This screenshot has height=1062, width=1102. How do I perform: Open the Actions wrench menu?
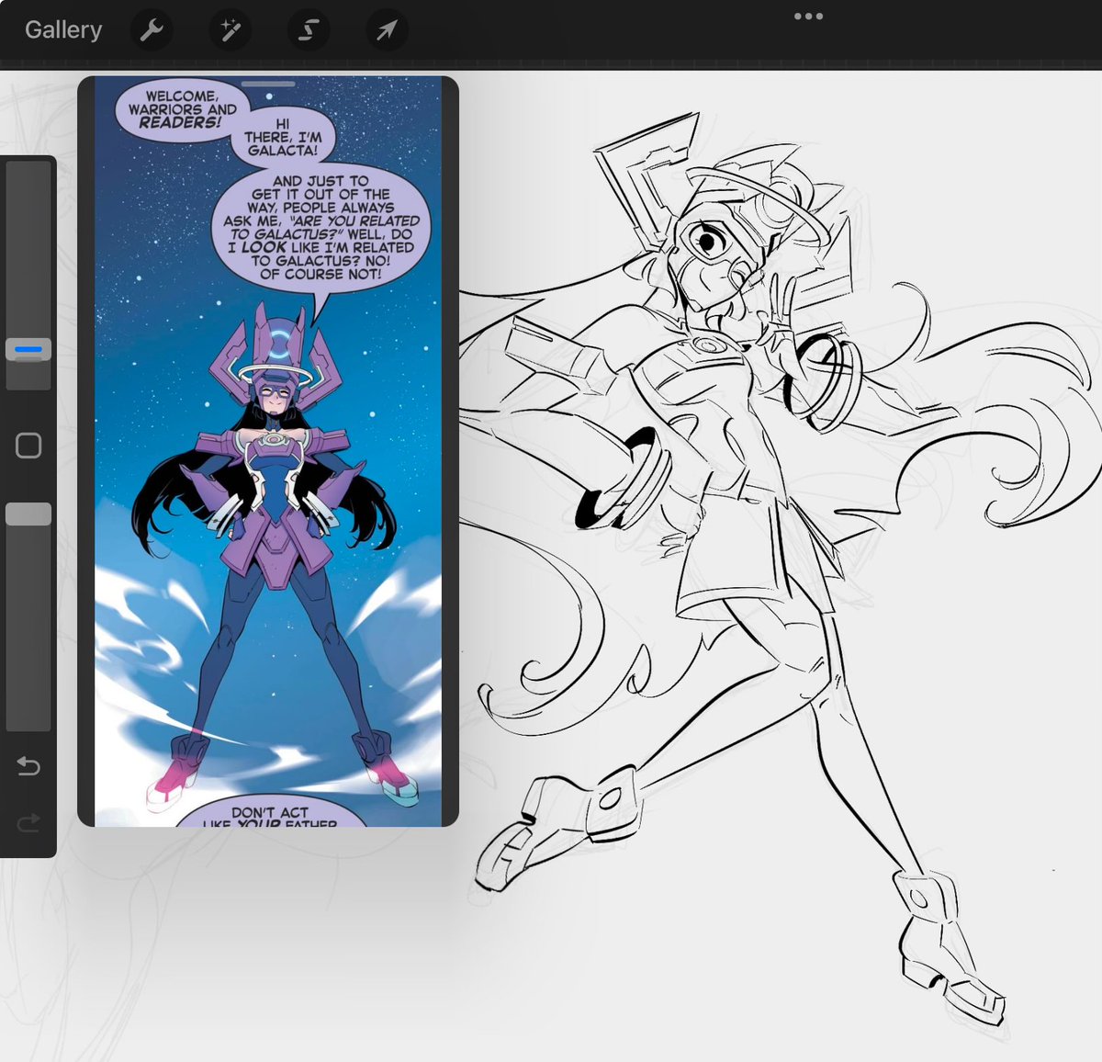(152, 30)
